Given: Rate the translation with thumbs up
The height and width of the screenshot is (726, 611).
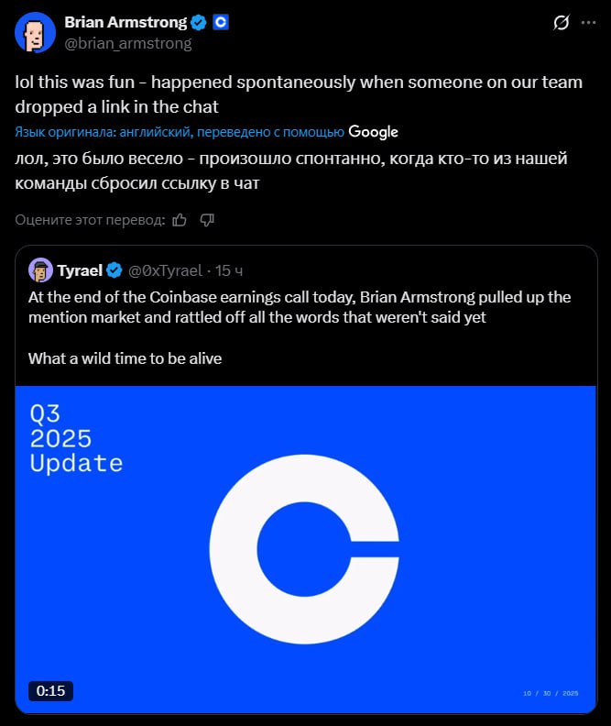Looking at the screenshot, I should tap(180, 219).
